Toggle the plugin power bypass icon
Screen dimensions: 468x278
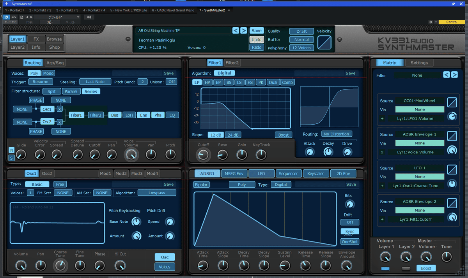6,17
